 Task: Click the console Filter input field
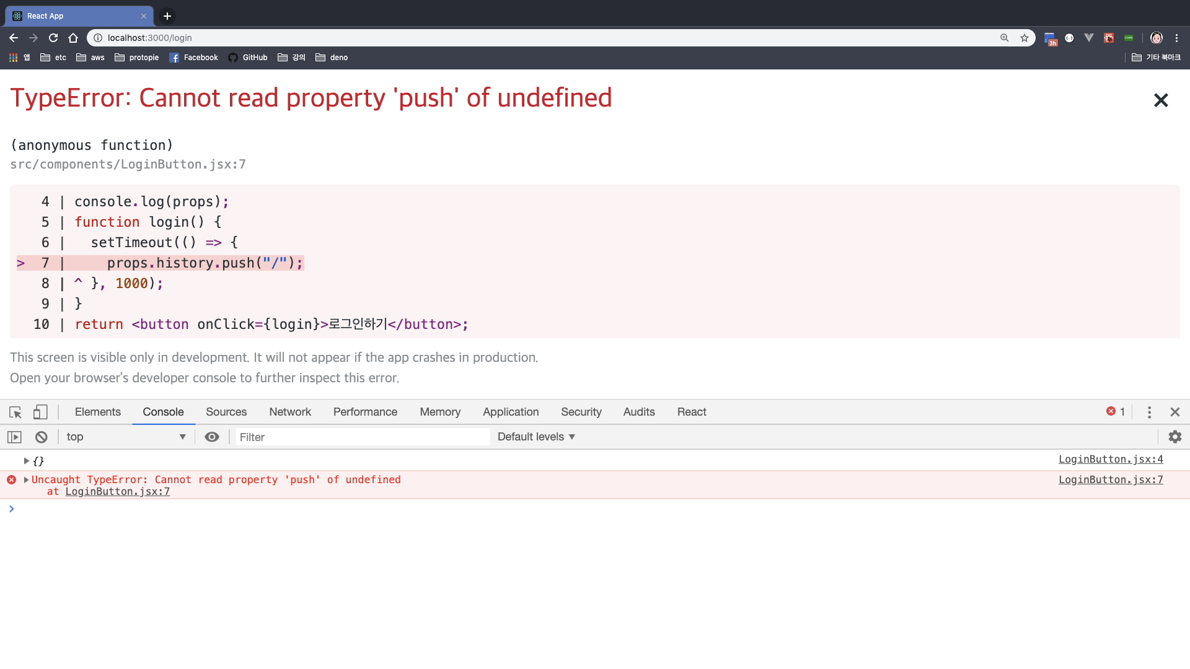(363, 437)
